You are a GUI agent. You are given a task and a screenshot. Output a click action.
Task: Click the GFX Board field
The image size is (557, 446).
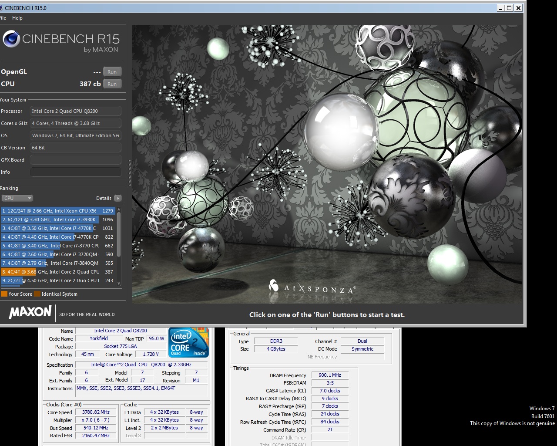(76, 160)
